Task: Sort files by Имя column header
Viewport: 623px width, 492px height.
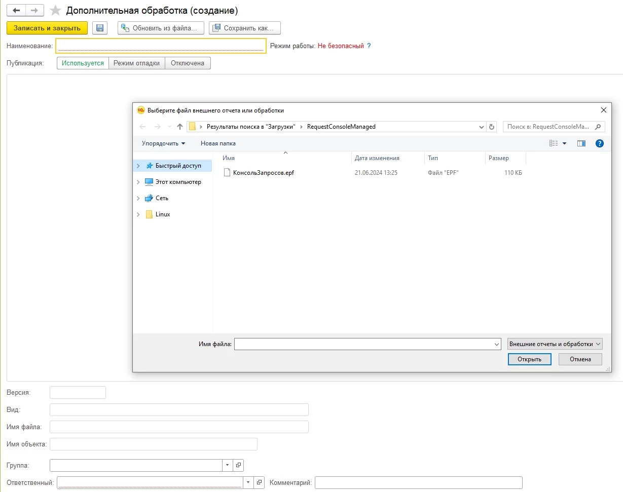Action: pyautogui.click(x=285, y=158)
